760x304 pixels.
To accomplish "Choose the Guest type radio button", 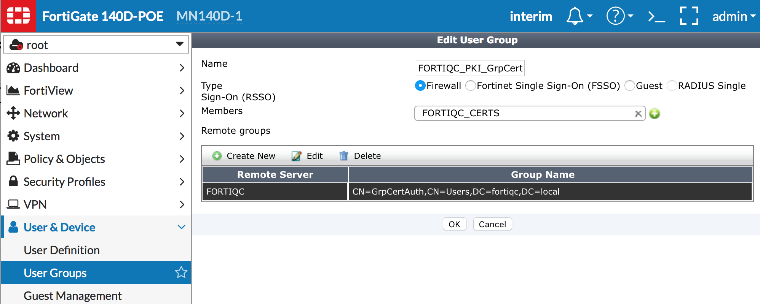I will [x=630, y=86].
